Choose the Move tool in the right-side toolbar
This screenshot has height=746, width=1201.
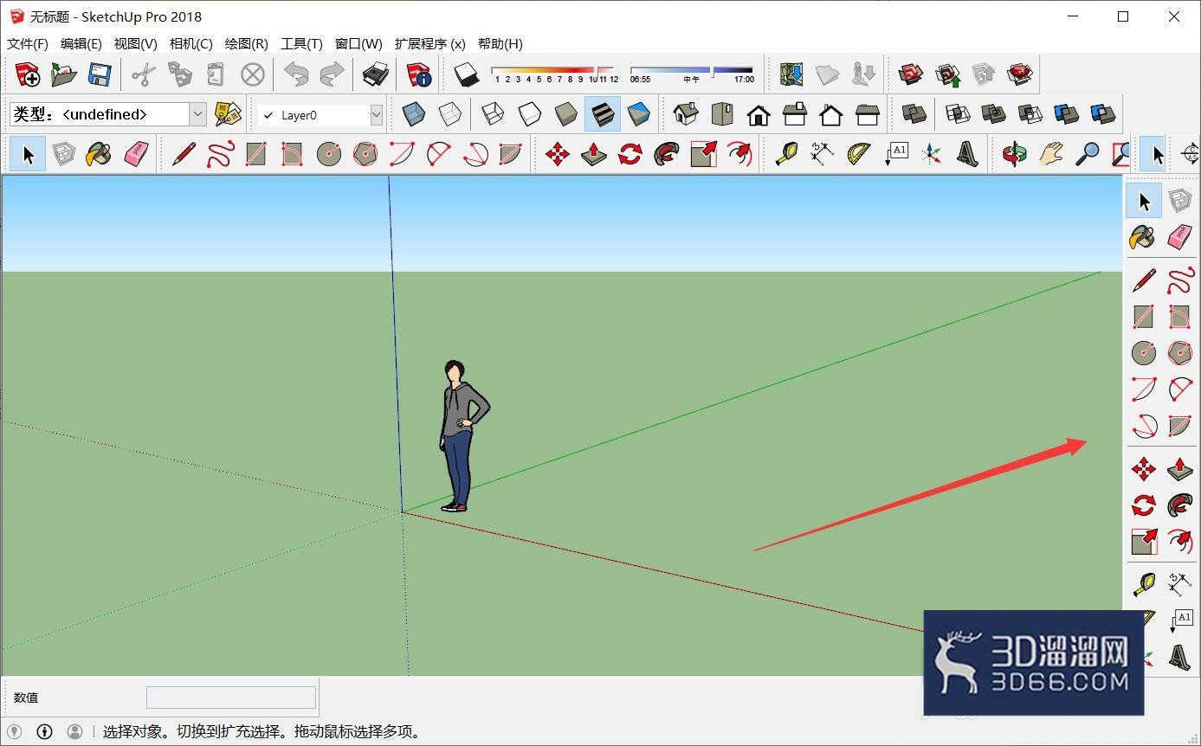pyautogui.click(x=1143, y=469)
